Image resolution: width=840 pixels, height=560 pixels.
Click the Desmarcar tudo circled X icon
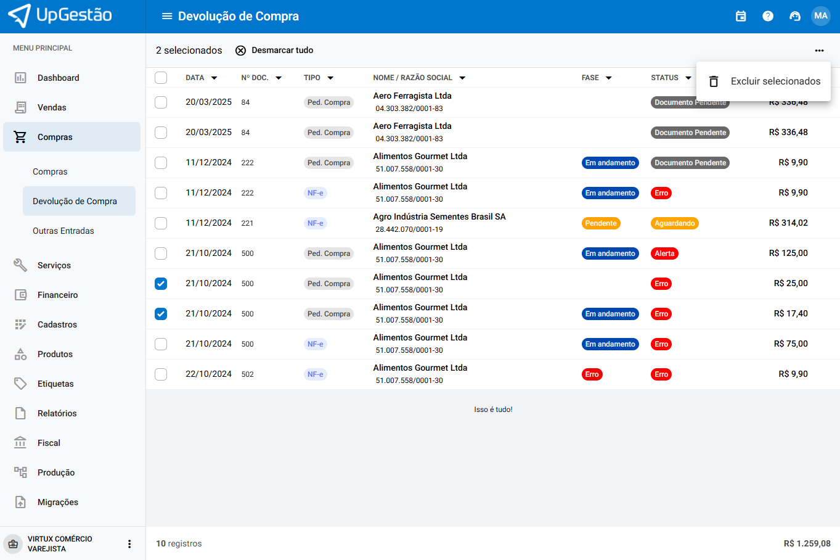[241, 51]
